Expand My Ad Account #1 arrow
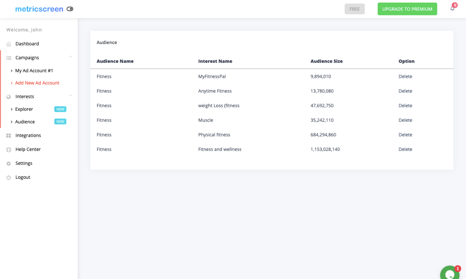Viewport: 466px width, 279px height. coord(12,71)
